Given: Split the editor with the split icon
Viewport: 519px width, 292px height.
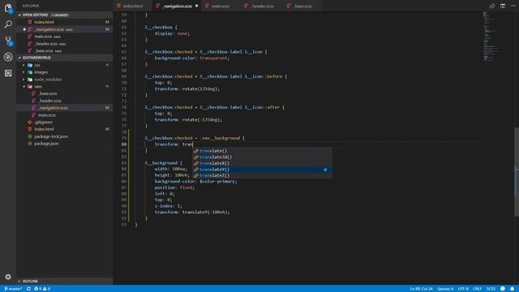Looking at the screenshot, I should pos(503,6).
